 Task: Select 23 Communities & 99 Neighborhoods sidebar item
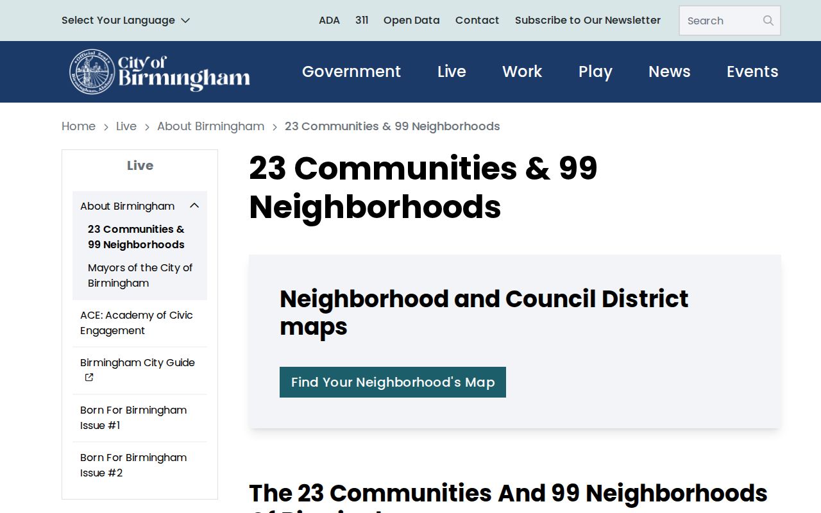click(x=136, y=237)
